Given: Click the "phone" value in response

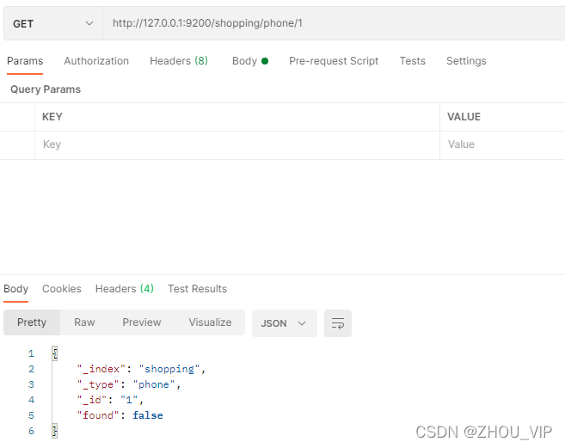Looking at the screenshot, I should coord(154,384).
